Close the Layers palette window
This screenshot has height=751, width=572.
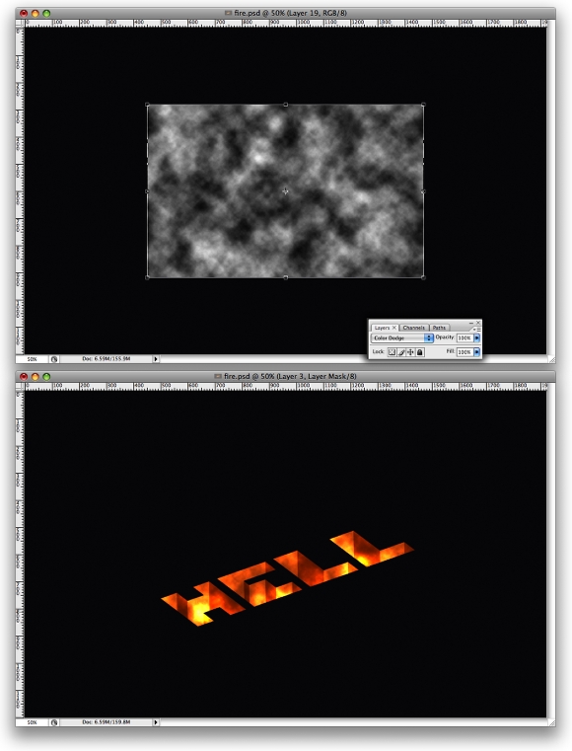[477, 323]
